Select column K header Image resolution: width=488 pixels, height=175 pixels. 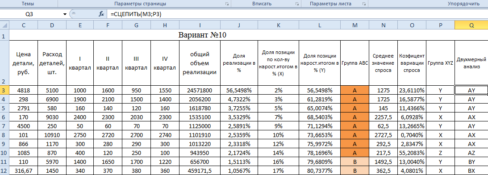click(x=279, y=25)
